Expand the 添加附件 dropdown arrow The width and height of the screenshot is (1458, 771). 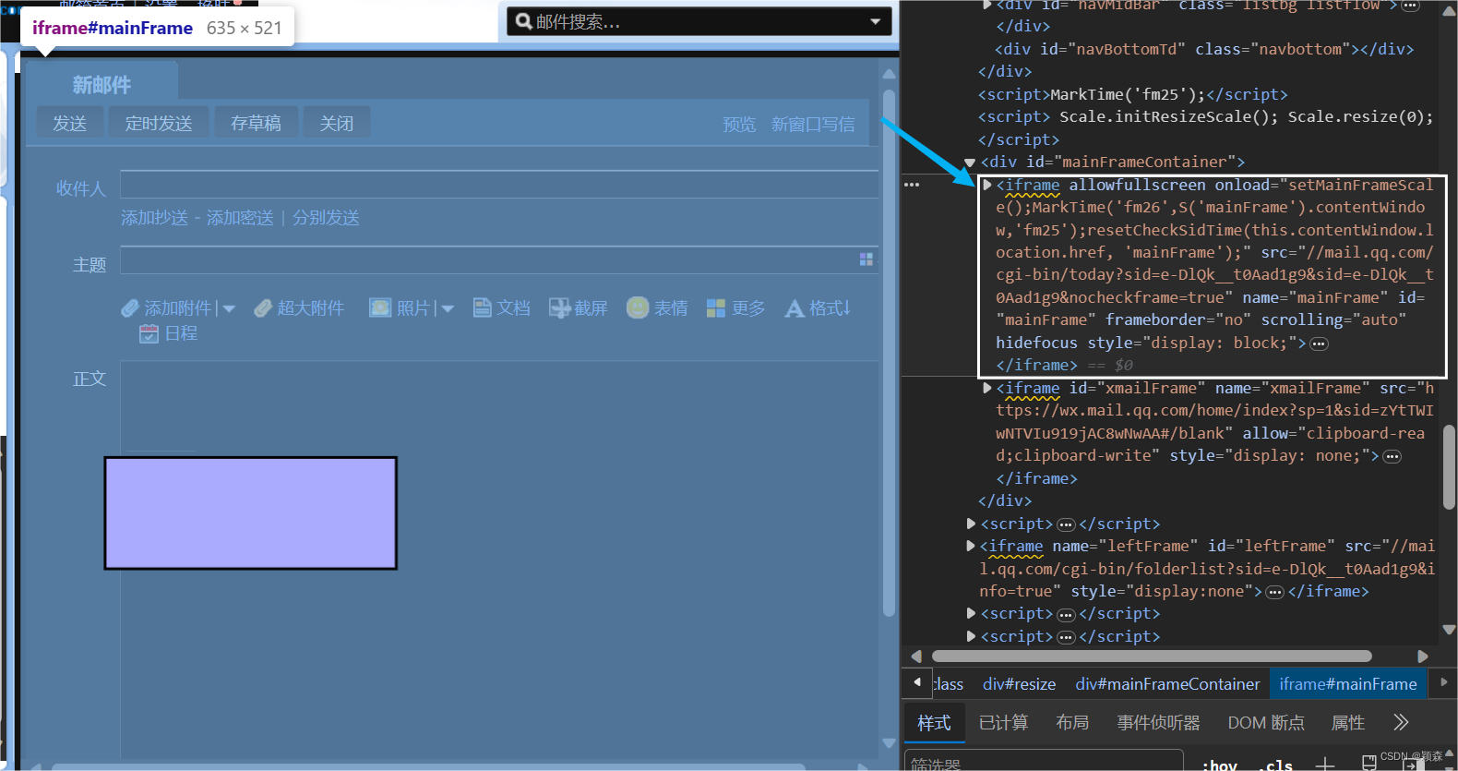point(229,309)
